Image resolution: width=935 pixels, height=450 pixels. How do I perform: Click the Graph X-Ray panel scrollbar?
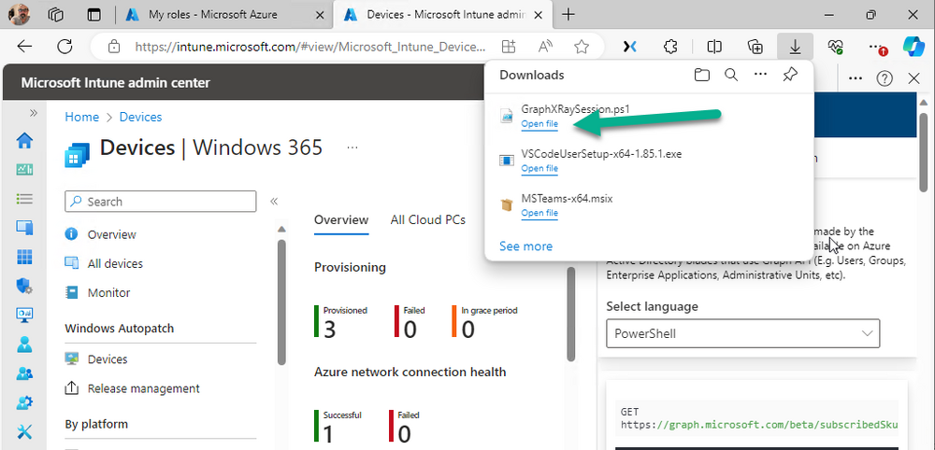tap(924, 151)
